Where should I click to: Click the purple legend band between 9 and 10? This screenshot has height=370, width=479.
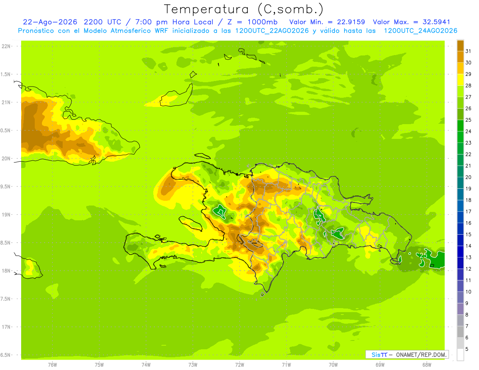[x=460, y=298]
